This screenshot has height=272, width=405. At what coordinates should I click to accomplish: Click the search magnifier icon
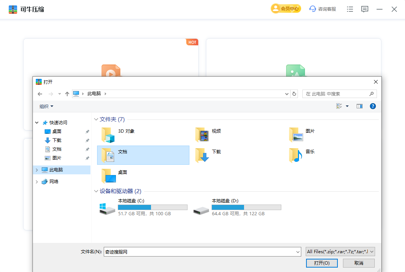coord(371,94)
